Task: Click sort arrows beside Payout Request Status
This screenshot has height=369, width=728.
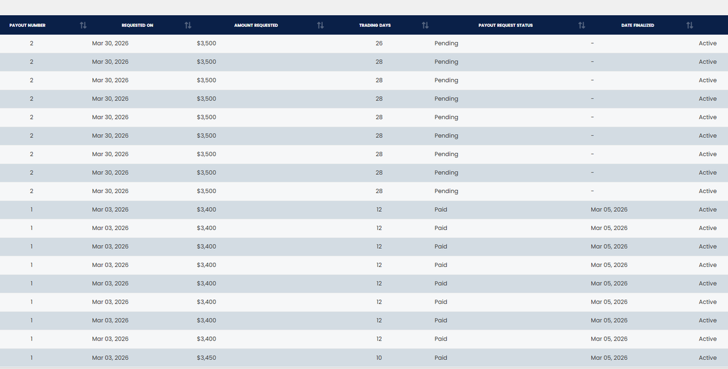Action: pyautogui.click(x=582, y=25)
